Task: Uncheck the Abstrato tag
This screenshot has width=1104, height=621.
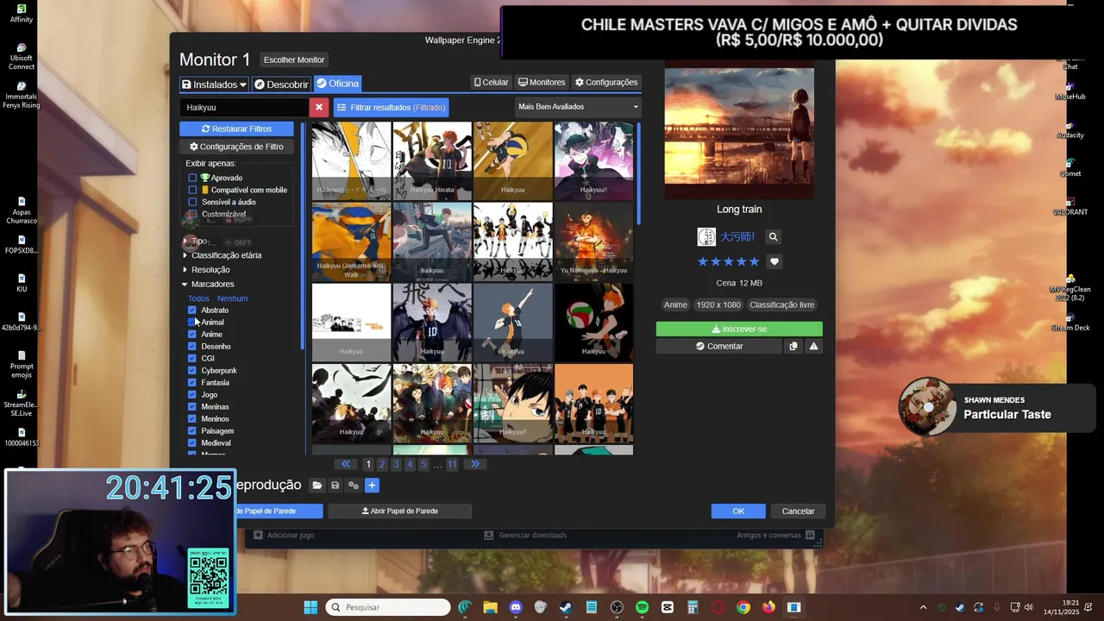Action: [192, 310]
